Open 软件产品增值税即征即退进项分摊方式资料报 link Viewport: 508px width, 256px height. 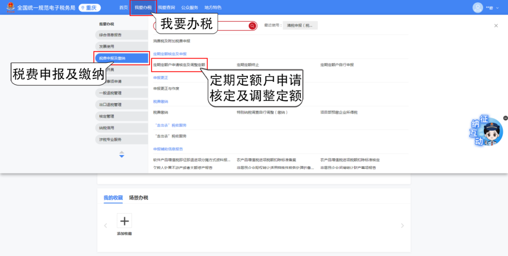[x=192, y=160]
